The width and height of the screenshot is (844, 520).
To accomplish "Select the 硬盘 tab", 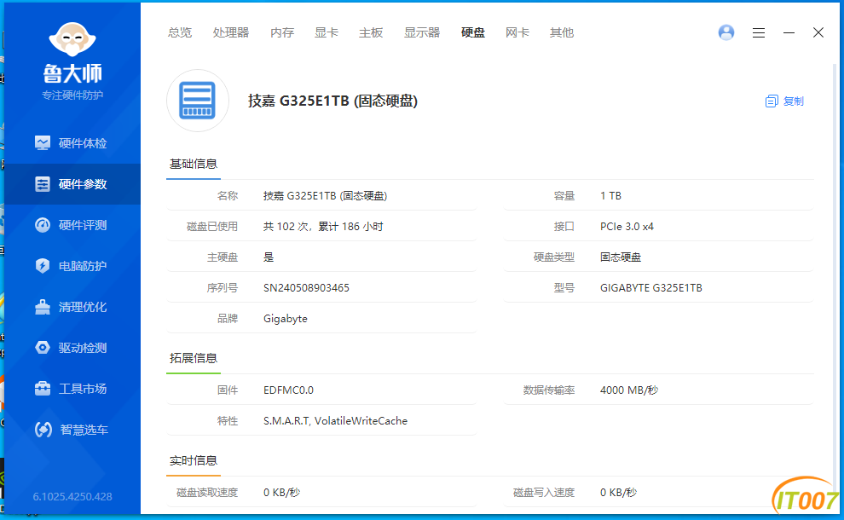I will point(473,33).
